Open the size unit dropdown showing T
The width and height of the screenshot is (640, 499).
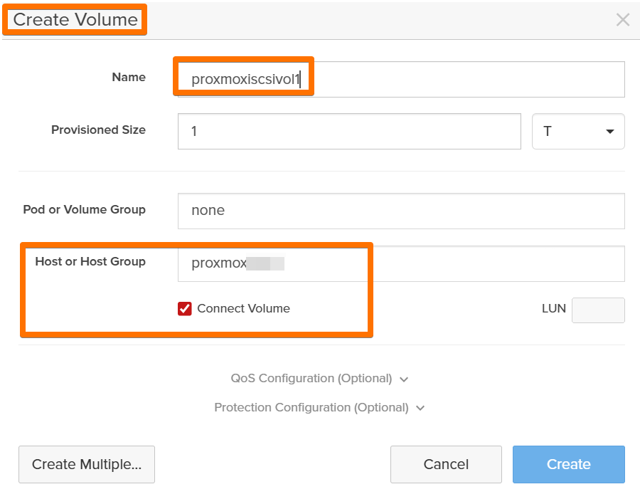(x=577, y=132)
